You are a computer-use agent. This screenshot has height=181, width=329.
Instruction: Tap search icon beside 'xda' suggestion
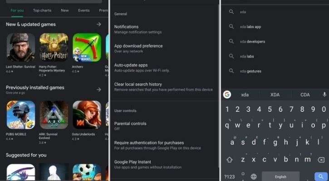[231, 12]
